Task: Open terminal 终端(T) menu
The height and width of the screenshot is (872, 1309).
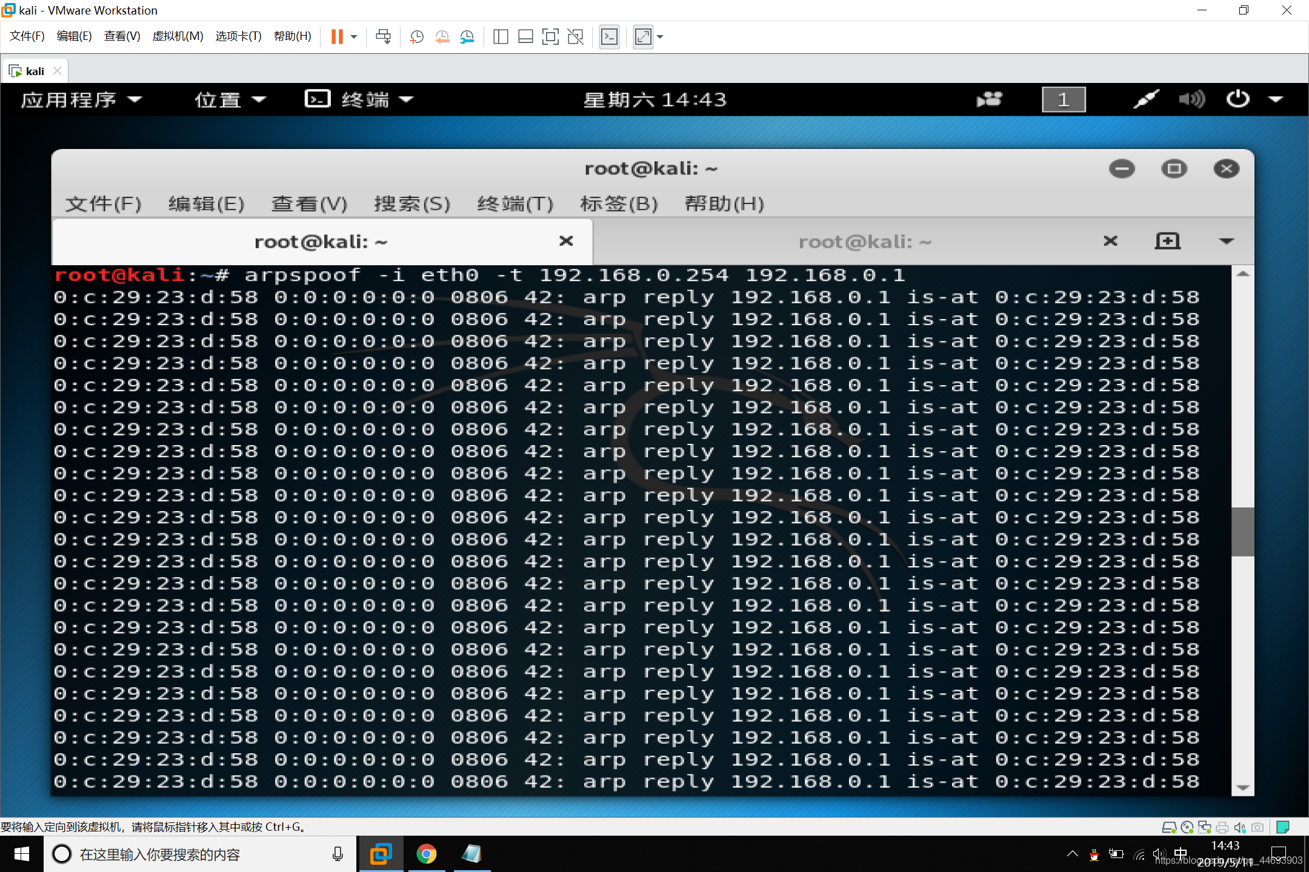Action: pos(516,204)
